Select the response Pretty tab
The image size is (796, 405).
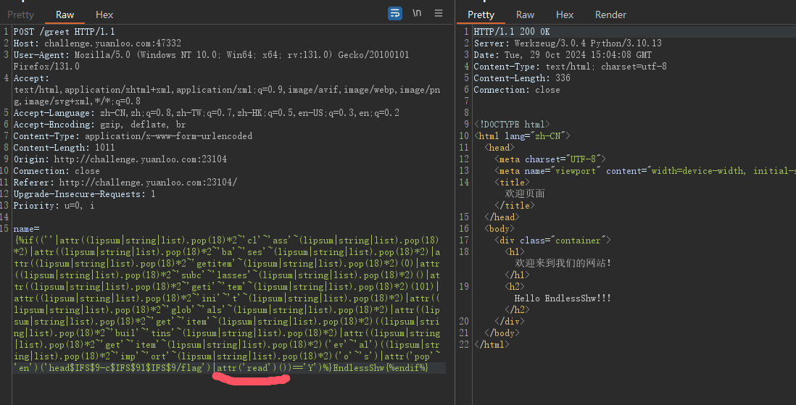[481, 14]
